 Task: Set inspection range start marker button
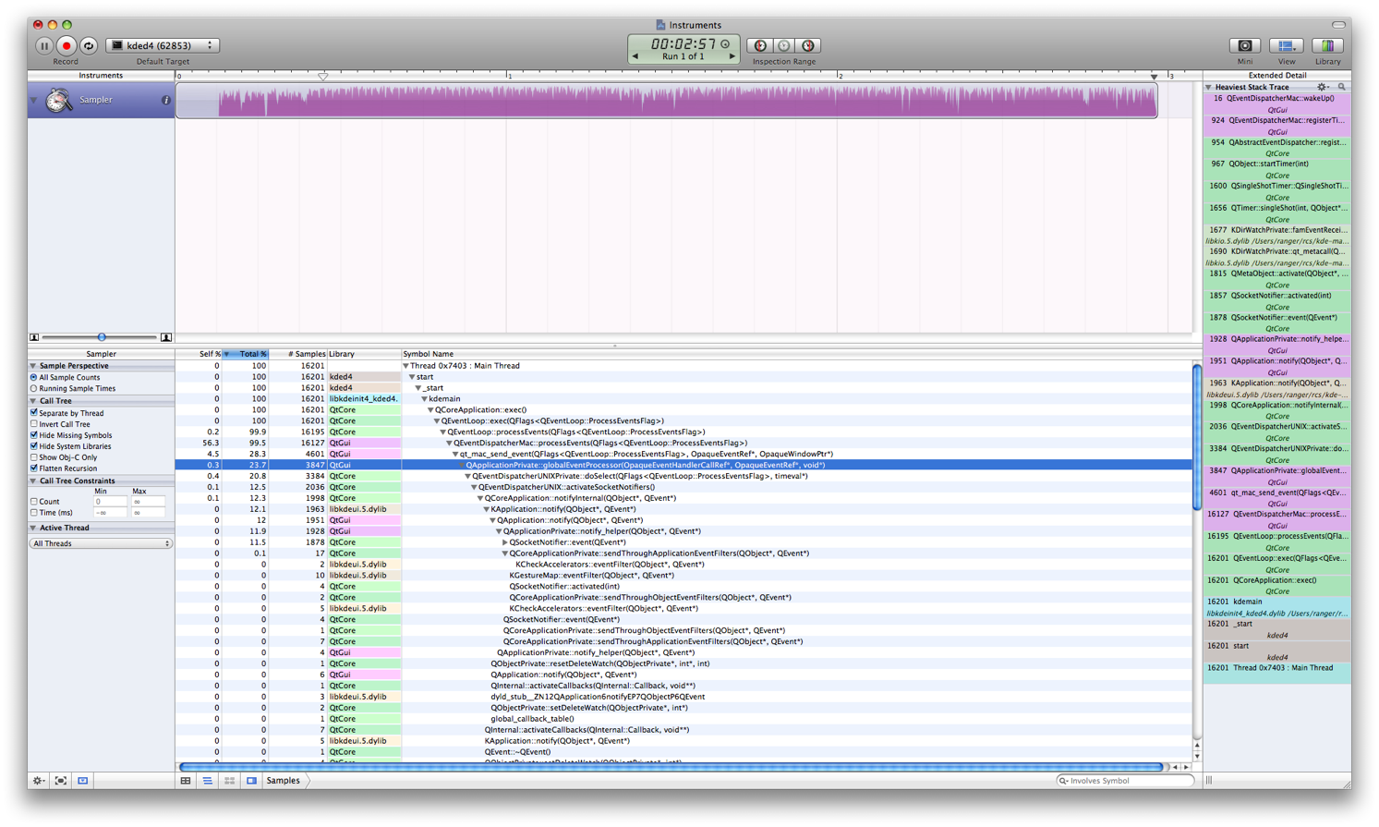click(x=760, y=45)
